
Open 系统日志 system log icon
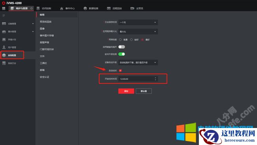click(4, 63)
